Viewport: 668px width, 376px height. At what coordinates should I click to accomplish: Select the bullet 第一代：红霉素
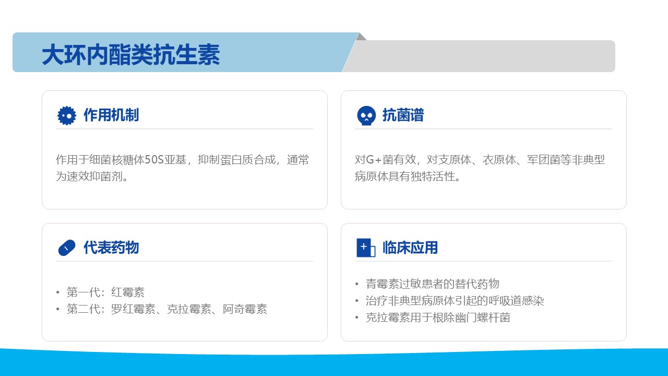coord(105,292)
